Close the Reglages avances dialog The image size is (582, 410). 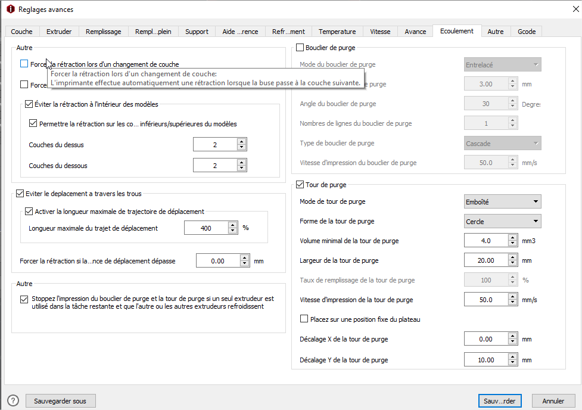tap(575, 10)
